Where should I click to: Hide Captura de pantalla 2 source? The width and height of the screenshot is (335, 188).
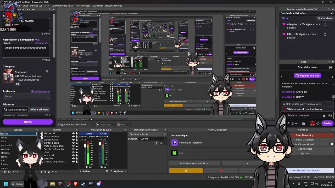click(x=74, y=162)
